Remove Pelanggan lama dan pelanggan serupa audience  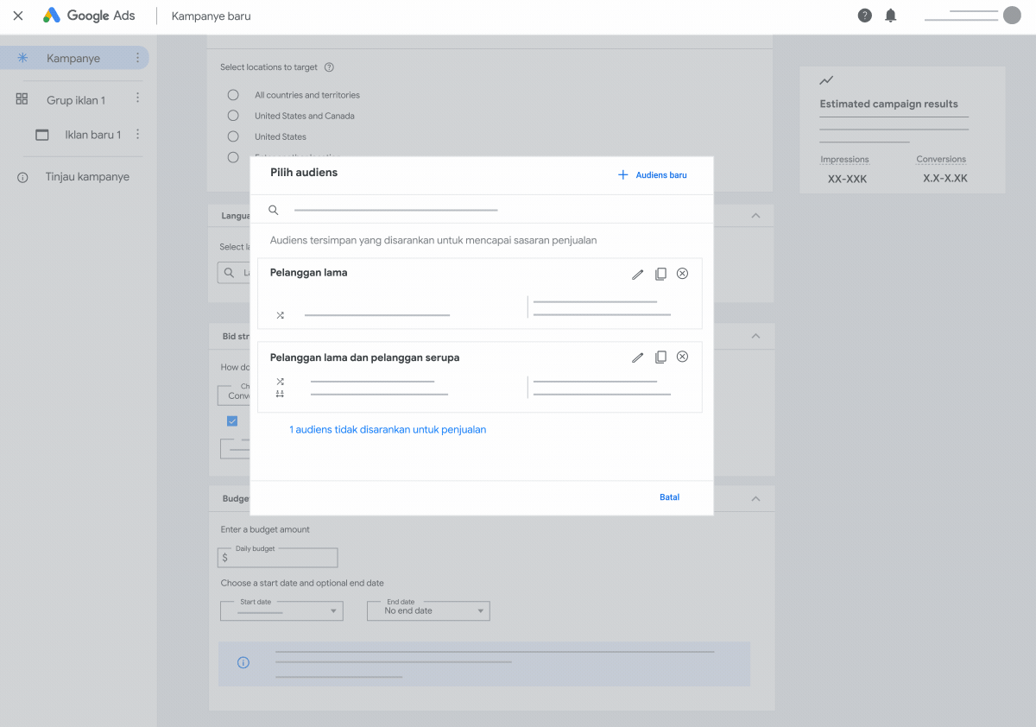coord(682,357)
